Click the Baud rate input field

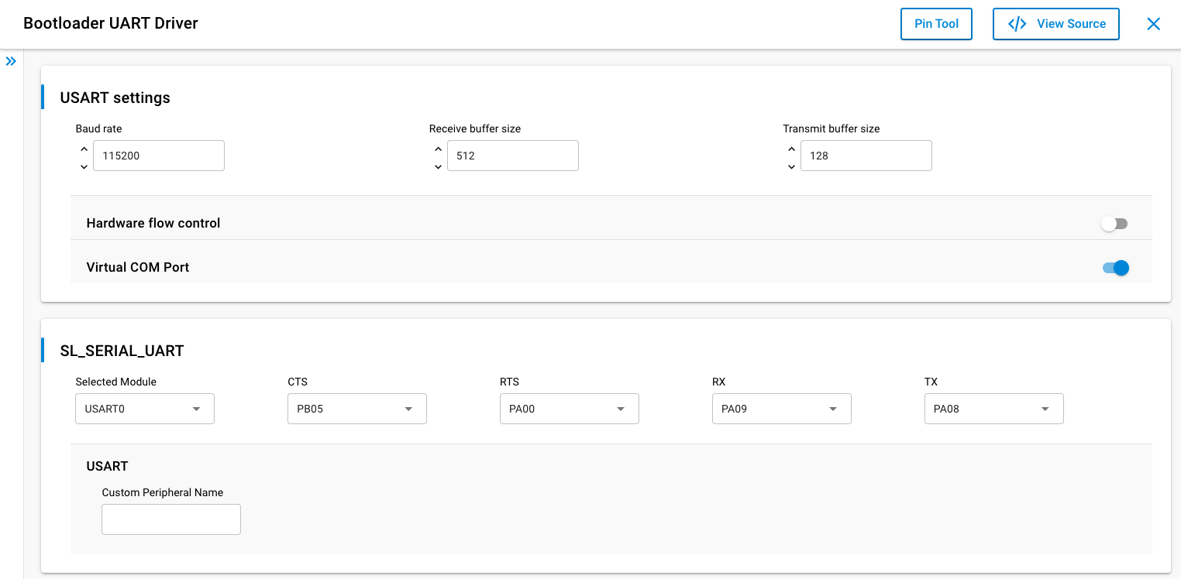click(x=159, y=156)
